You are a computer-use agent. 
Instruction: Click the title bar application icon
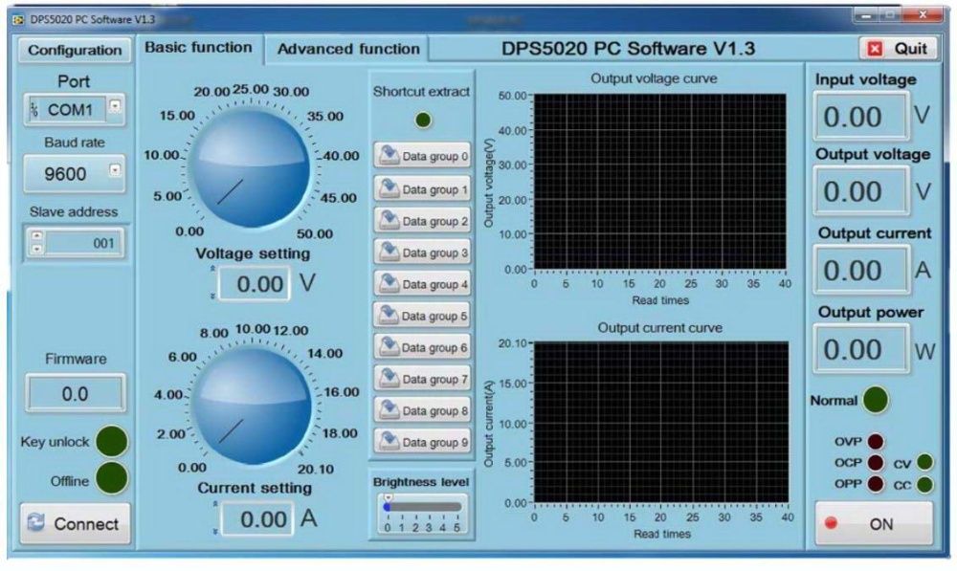18,19
